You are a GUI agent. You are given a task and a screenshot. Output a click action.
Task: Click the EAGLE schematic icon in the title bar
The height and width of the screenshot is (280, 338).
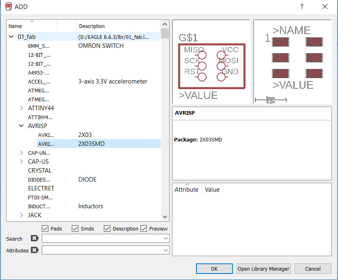9,6
